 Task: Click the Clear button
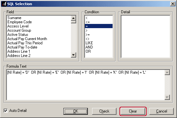tap(133, 111)
